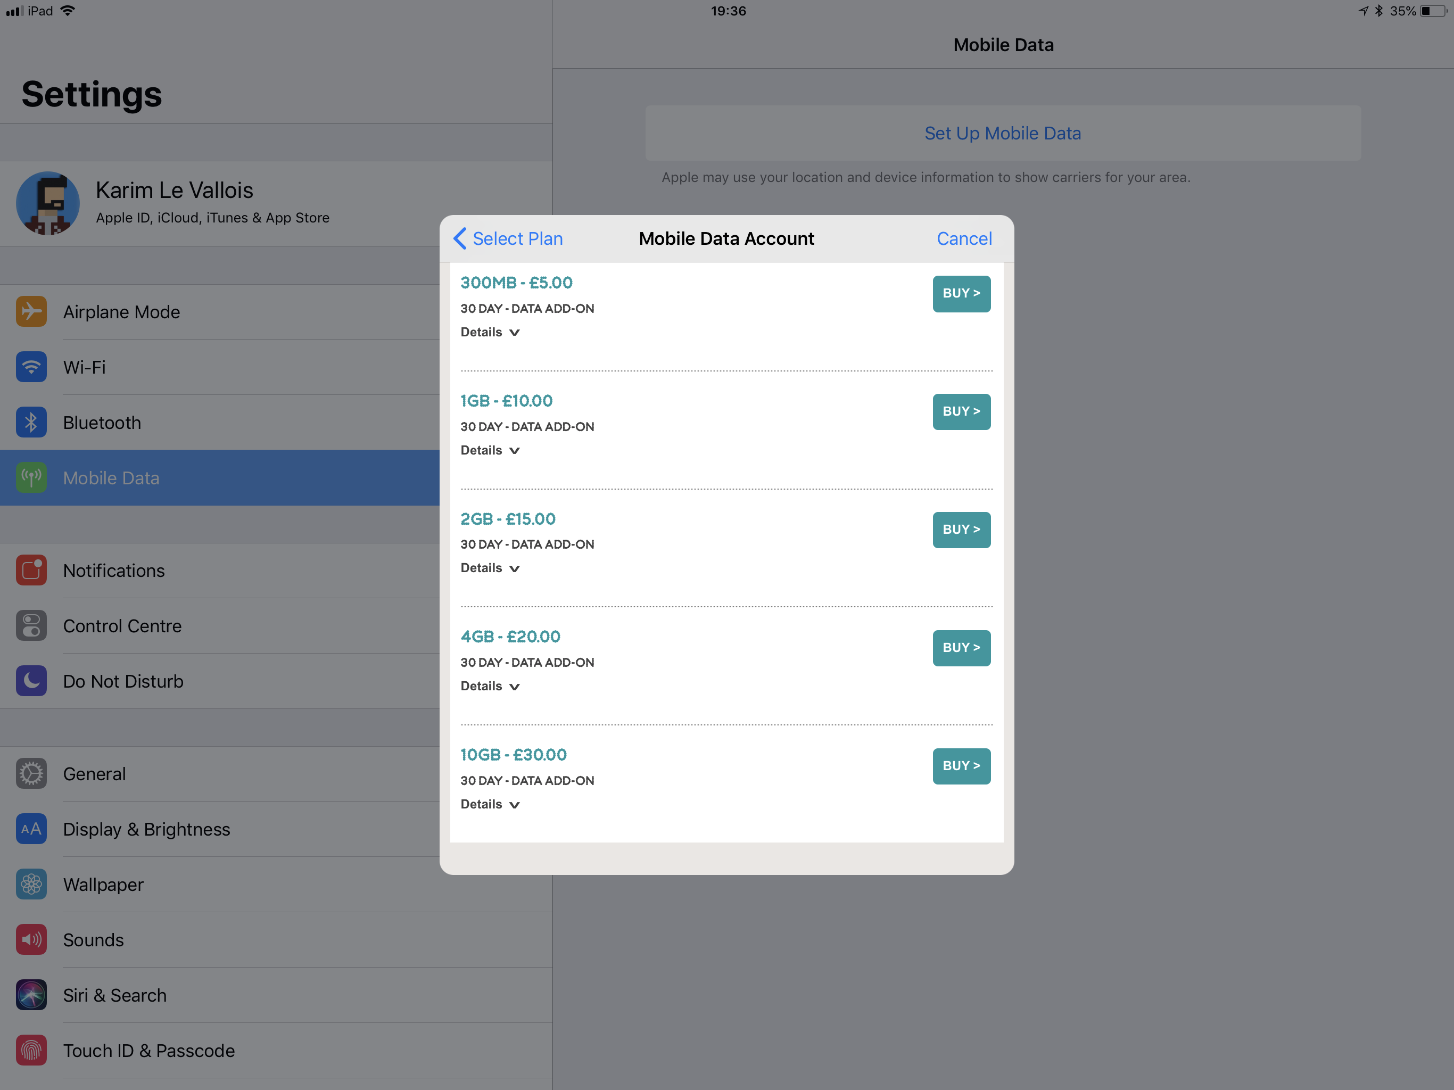Tap the Notifications icon
This screenshot has height=1090, width=1454.
(x=31, y=570)
